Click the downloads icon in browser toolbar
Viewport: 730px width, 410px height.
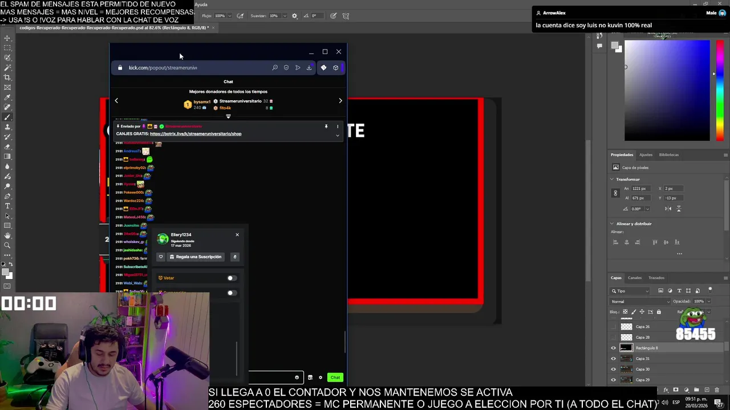(309, 68)
